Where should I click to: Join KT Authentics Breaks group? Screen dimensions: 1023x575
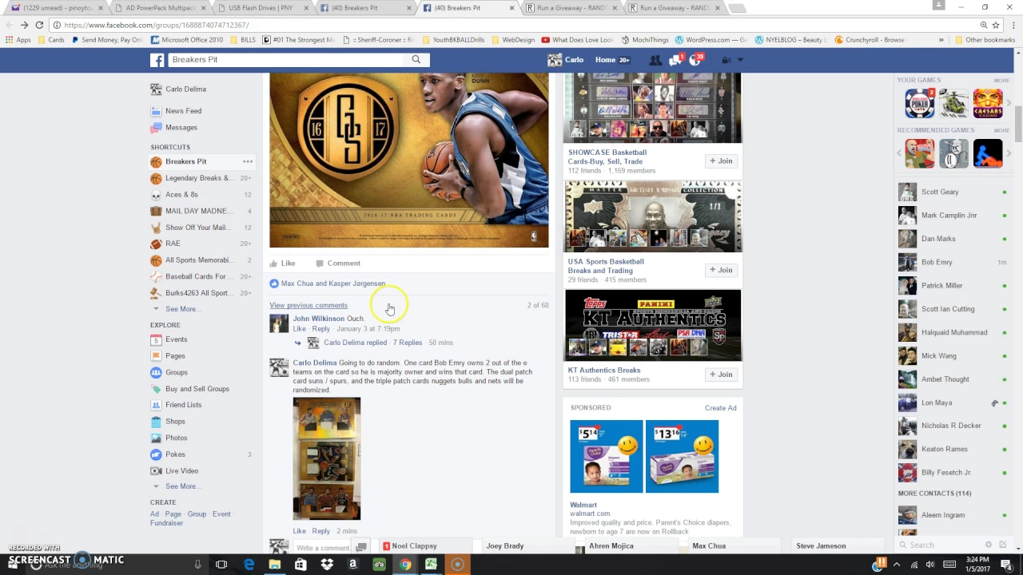point(721,375)
